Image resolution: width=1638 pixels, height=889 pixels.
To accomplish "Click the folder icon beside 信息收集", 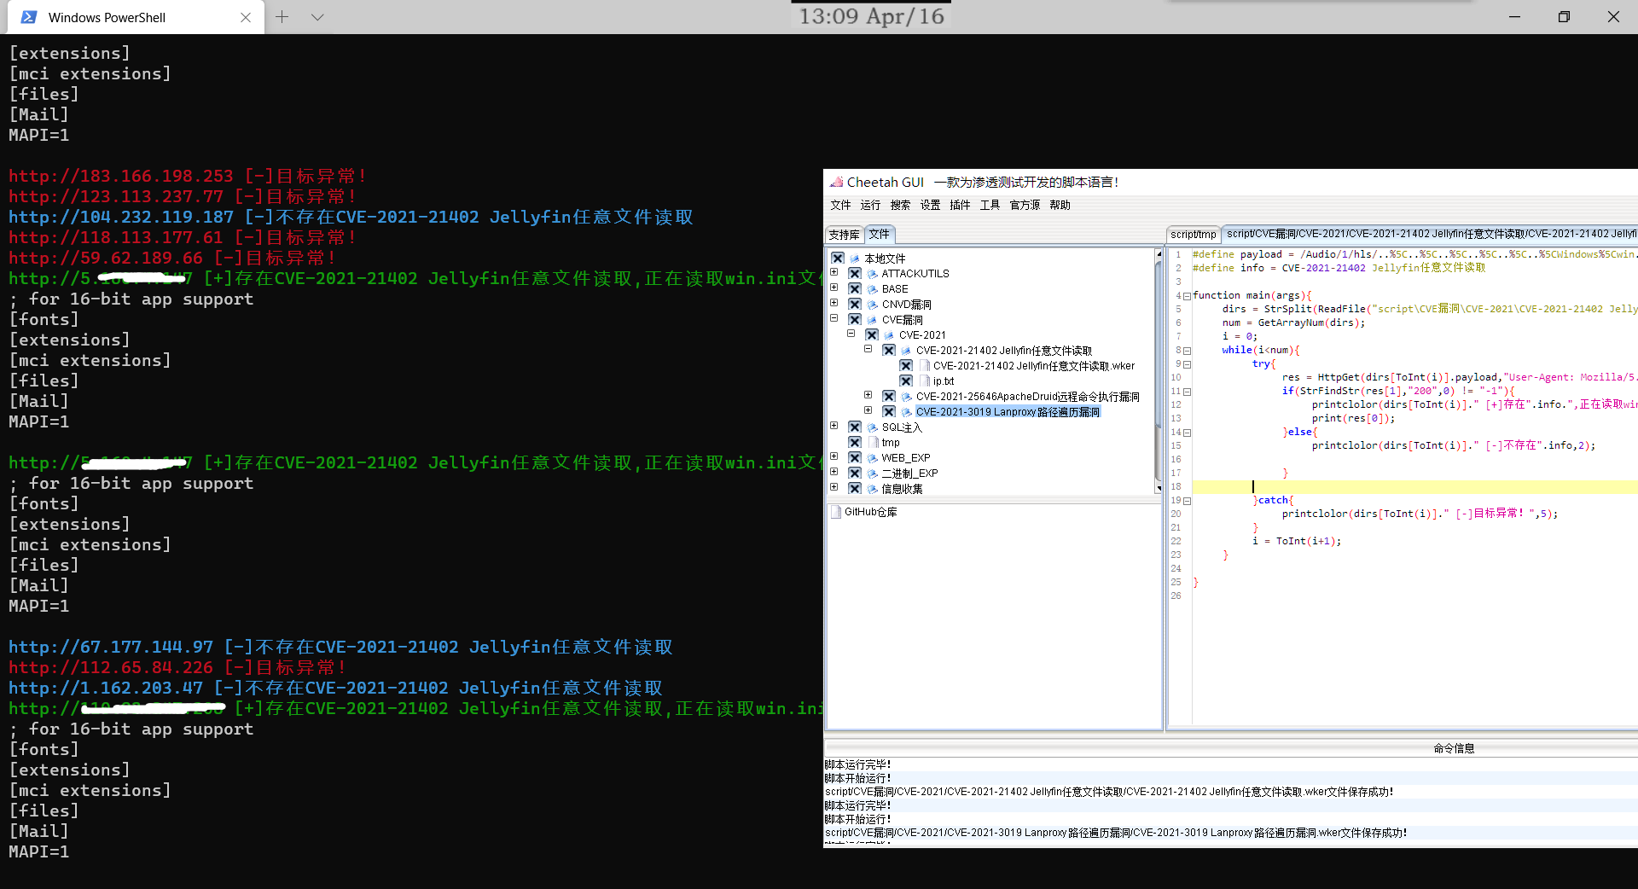I will pyautogui.click(x=873, y=489).
